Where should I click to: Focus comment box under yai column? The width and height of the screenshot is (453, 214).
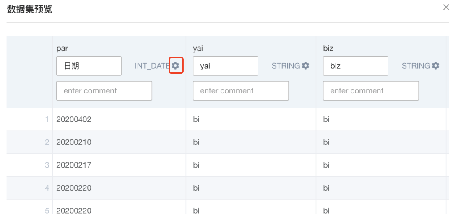241,90
